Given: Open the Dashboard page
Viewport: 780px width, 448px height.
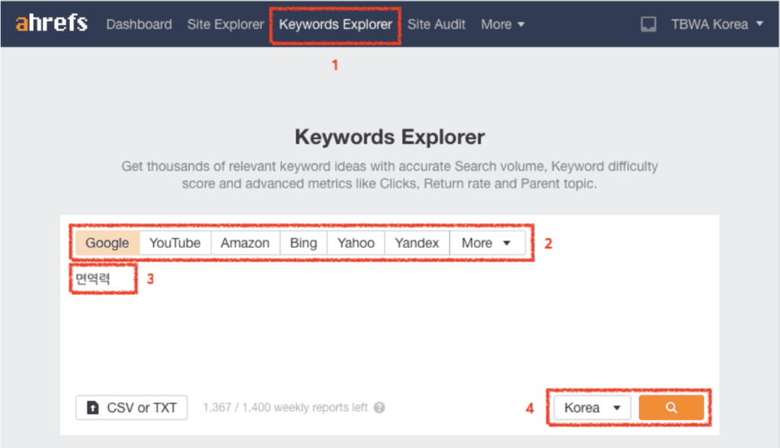Looking at the screenshot, I should [139, 24].
